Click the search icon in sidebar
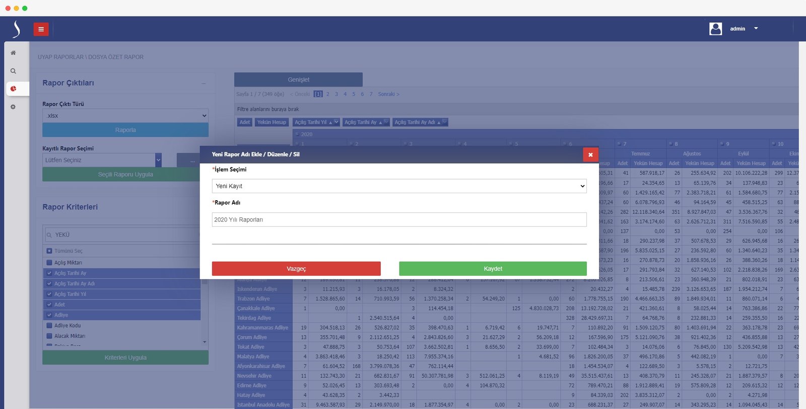 point(13,71)
